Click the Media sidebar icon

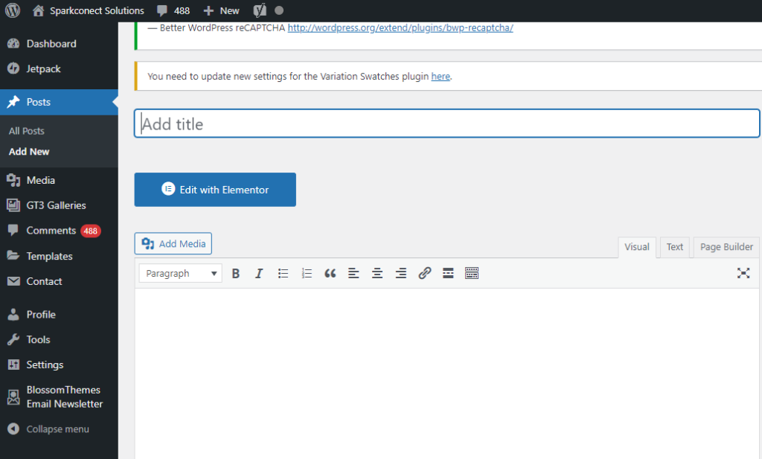(13, 180)
